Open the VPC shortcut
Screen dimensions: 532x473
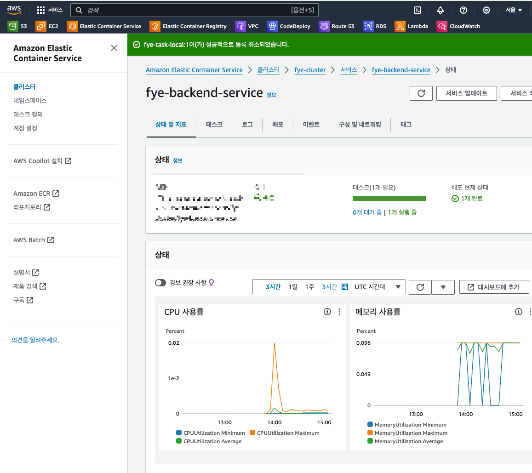point(246,26)
